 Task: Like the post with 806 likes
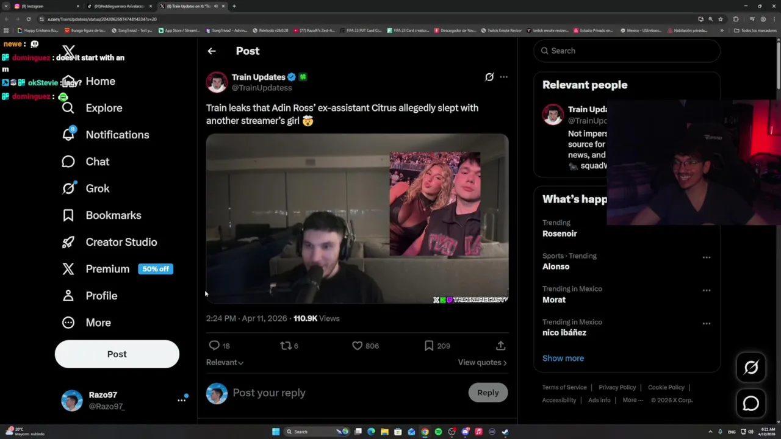coord(365,346)
